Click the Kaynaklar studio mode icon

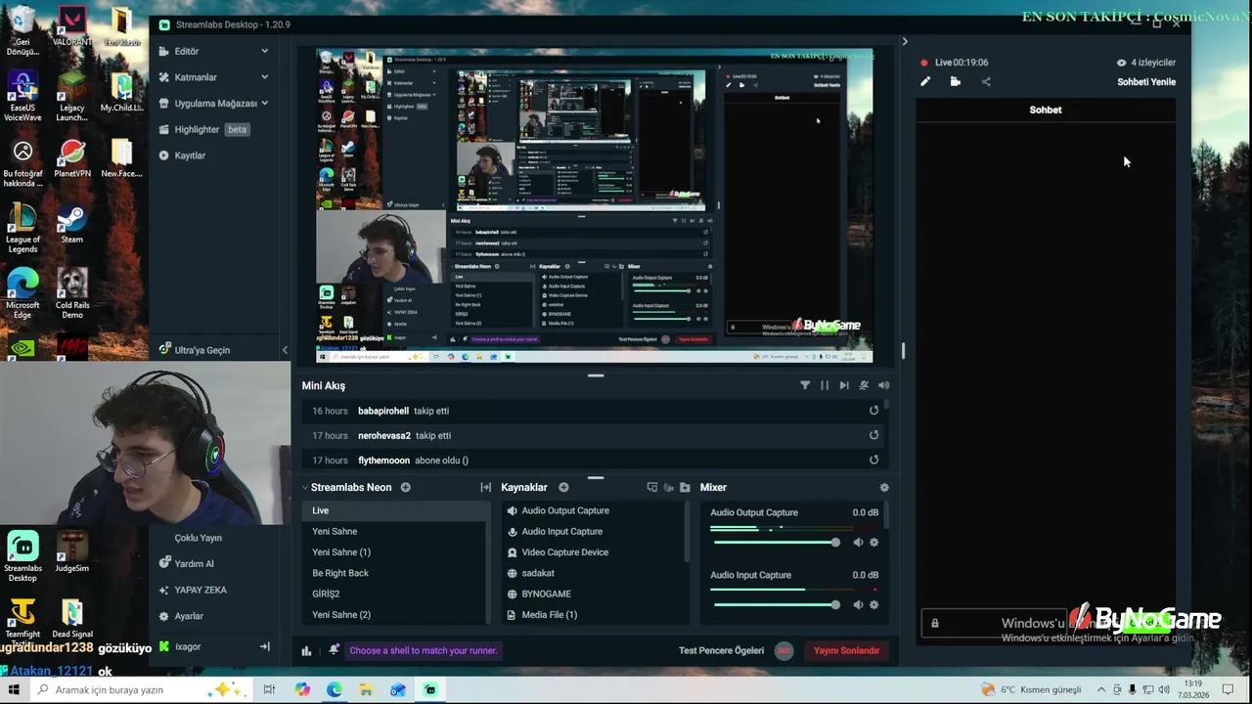(x=652, y=487)
